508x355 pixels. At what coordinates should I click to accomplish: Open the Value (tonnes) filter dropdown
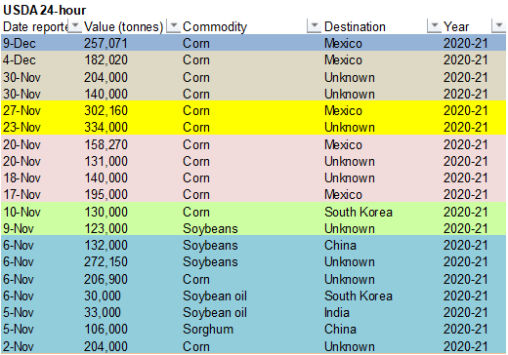coord(174,26)
